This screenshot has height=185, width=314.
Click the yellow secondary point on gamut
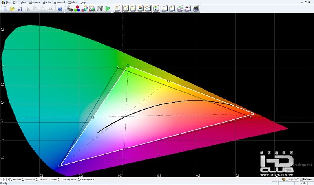(x=168, y=81)
